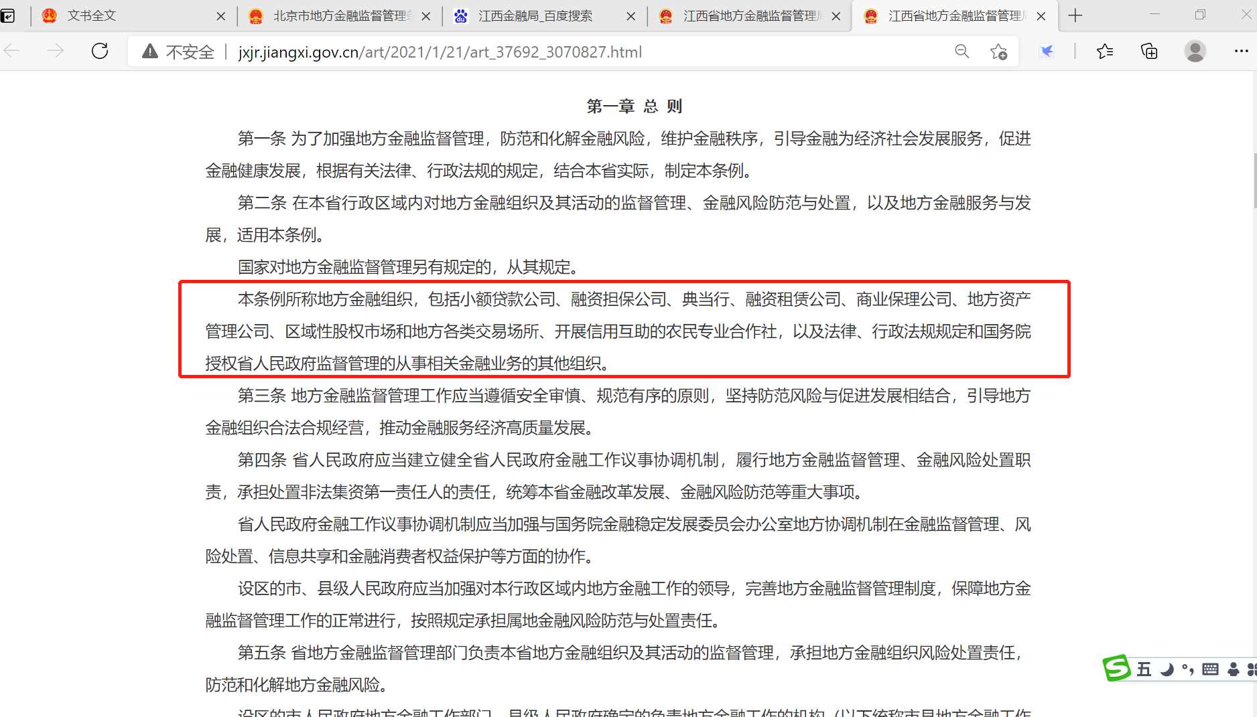Open Settings and more menu
The width and height of the screenshot is (1257, 717).
tap(1241, 52)
